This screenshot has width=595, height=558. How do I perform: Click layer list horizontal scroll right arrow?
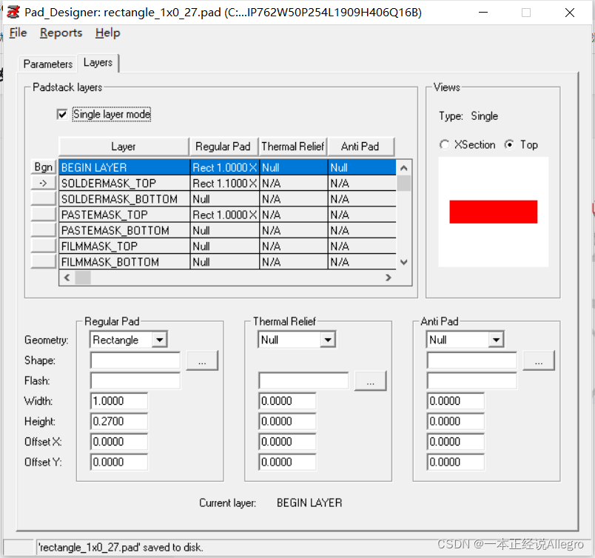click(x=389, y=278)
